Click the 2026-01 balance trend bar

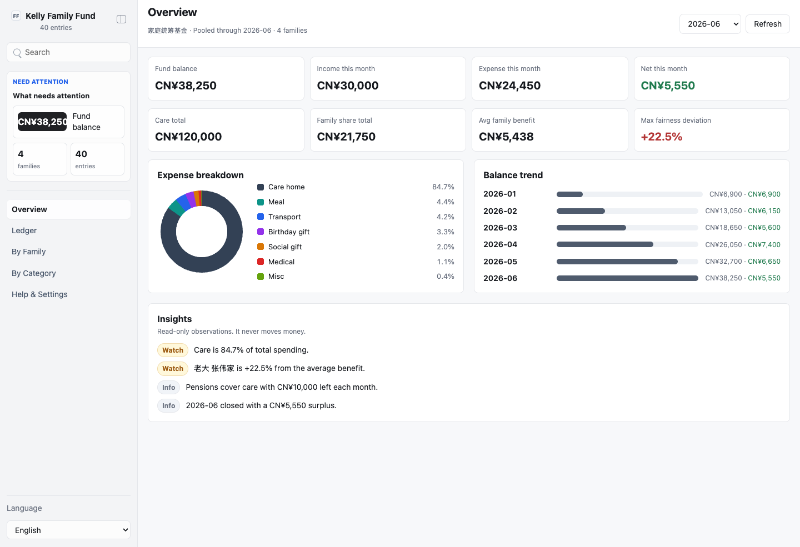[629, 194]
